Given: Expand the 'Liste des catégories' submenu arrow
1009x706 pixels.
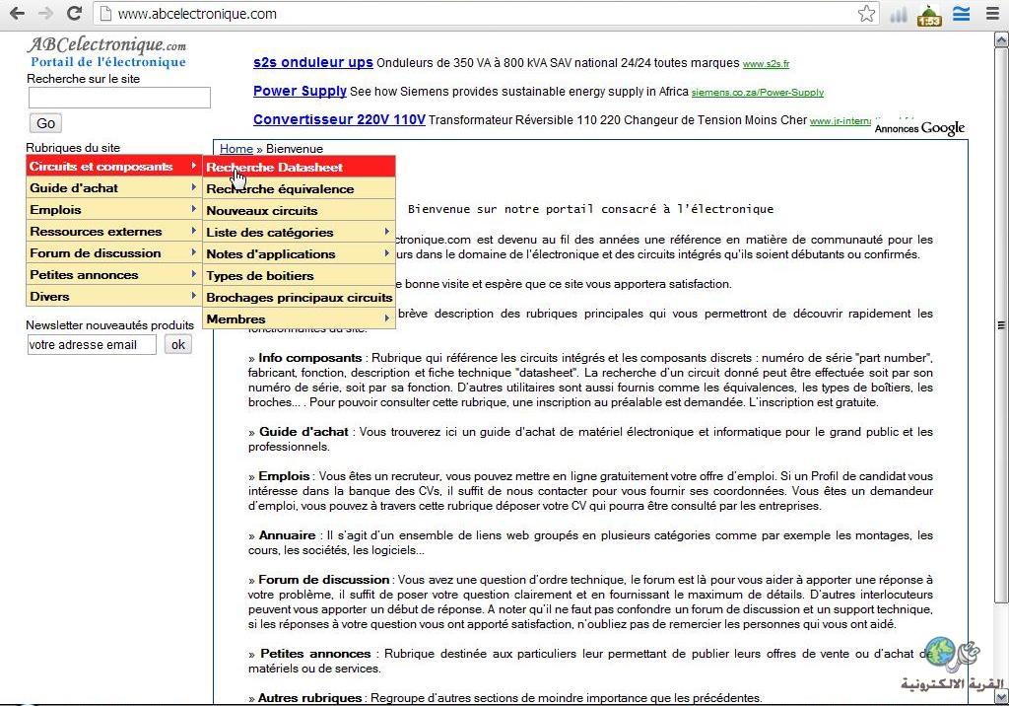Looking at the screenshot, I should tap(386, 232).
